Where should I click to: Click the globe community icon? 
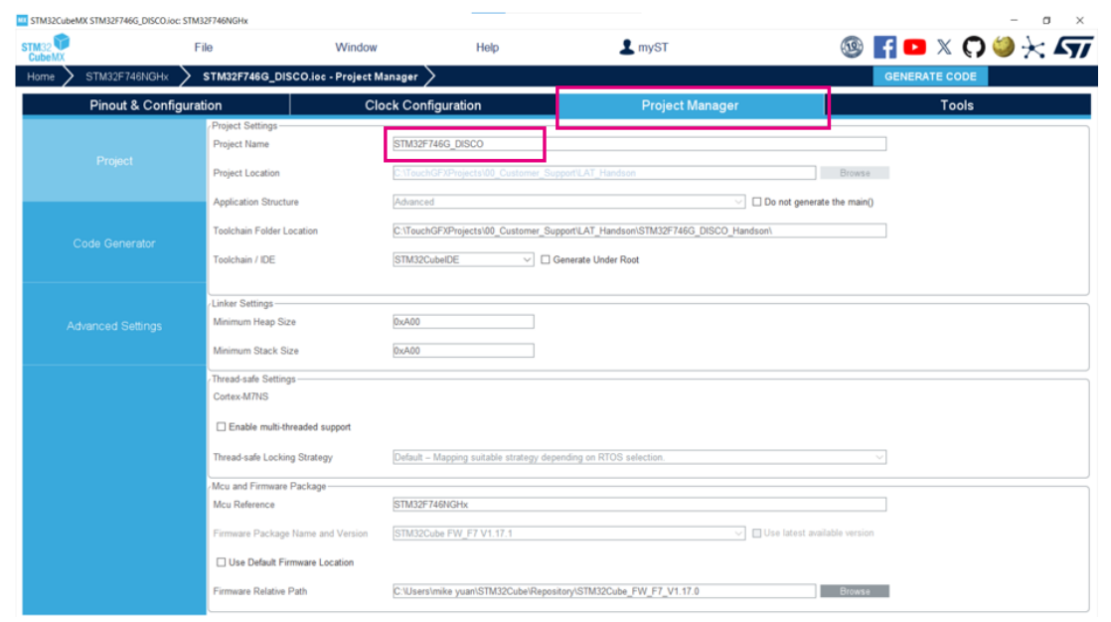(x=1004, y=47)
